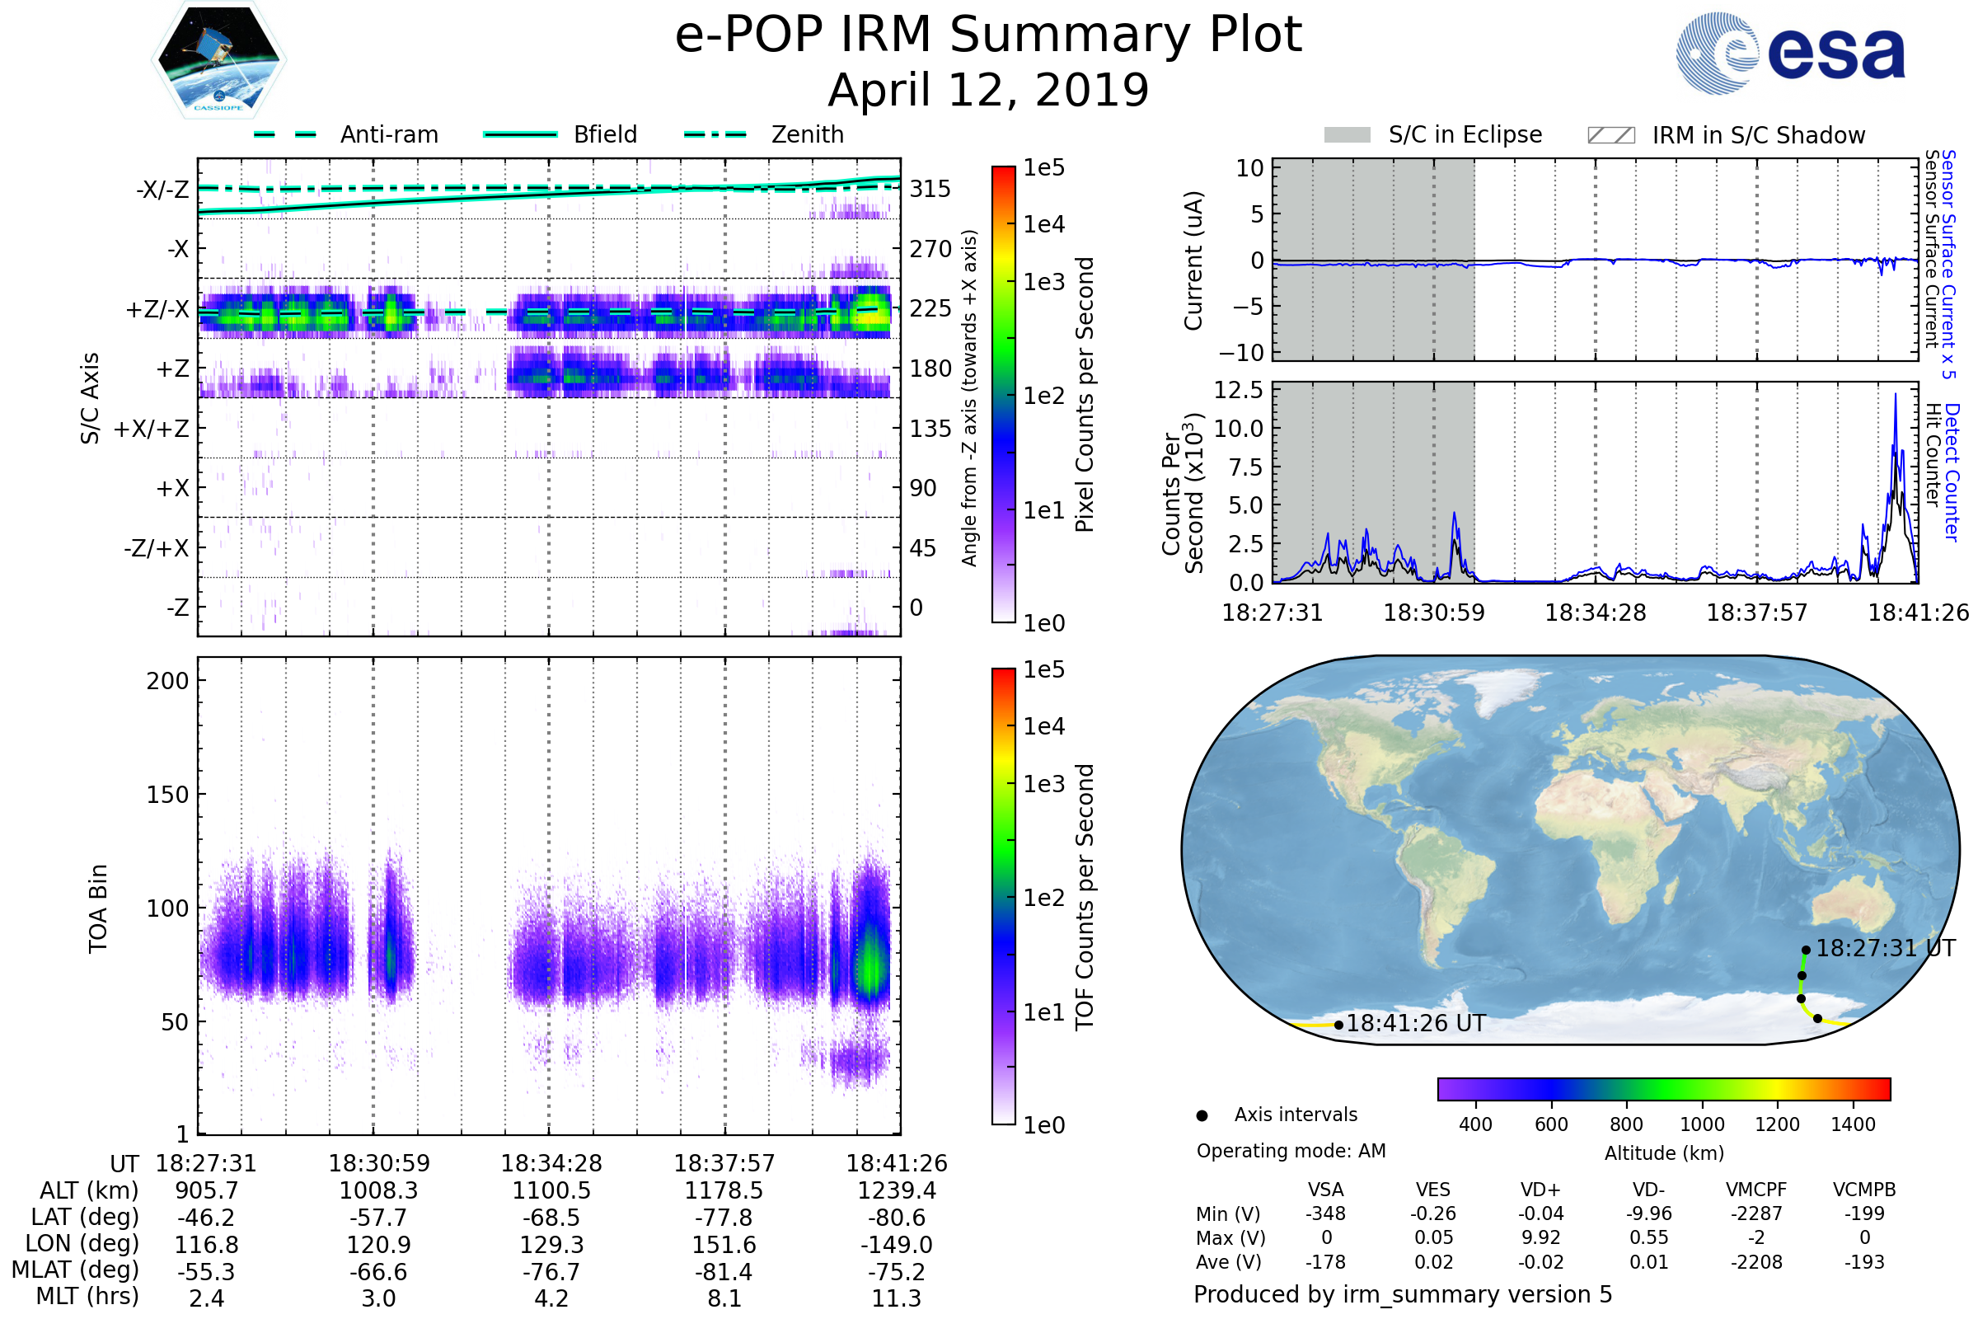1978x1319 pixels.
Task: Click the e-POP IRM Summary Plot title
Action: click(x=988, y=35)
